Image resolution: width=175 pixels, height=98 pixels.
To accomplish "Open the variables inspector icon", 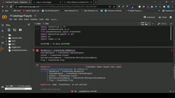I will click(x=2, y=43).
